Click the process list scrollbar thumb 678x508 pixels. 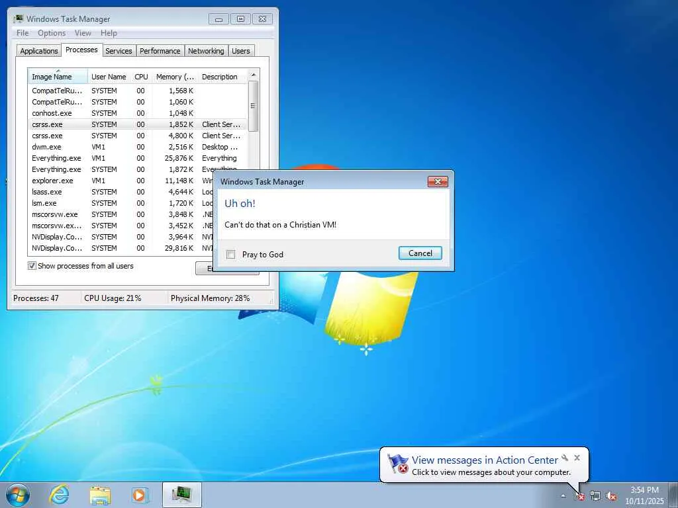click(254, 106)
